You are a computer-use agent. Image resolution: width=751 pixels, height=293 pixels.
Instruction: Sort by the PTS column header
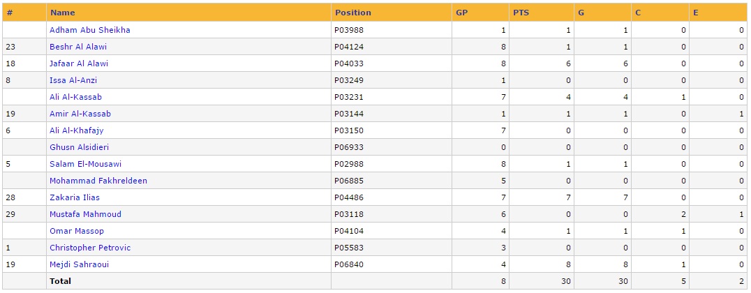pyautogui.click(x=521, y=13)
